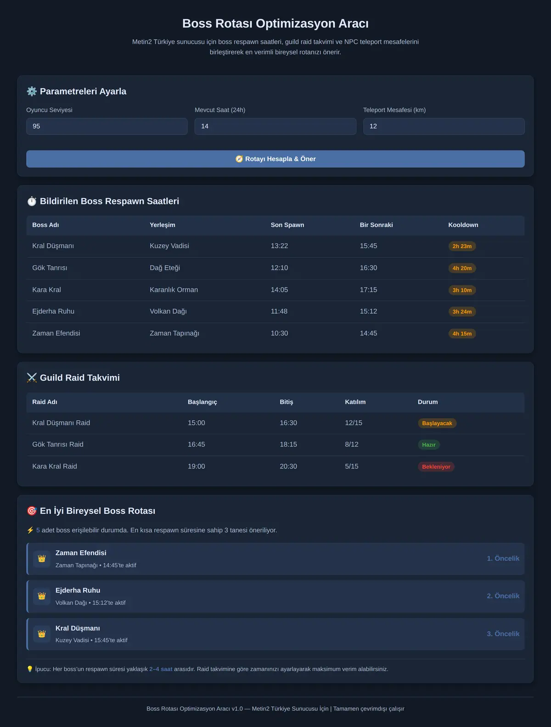Viewport: 551px width, 727px height.
Task: Click the 12/15 participation value
Action: point(354,423)
